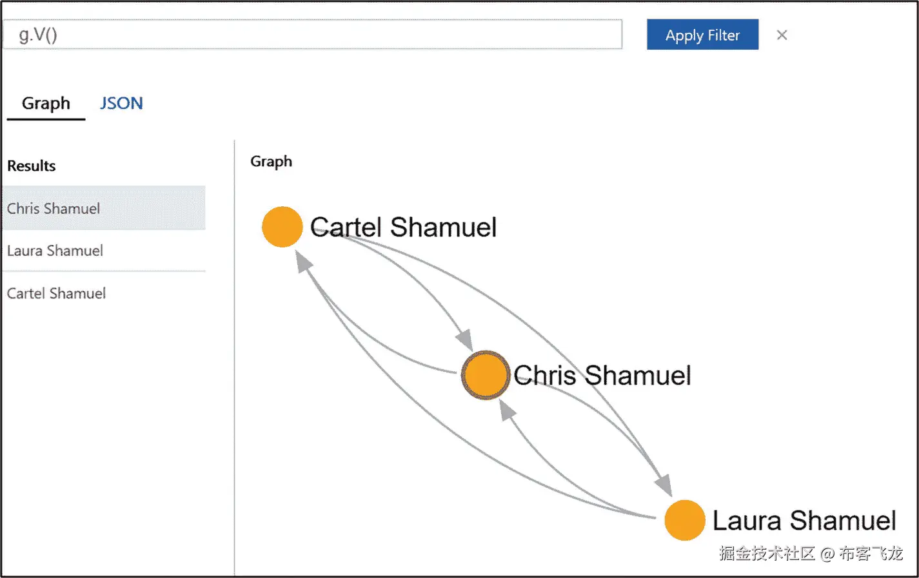Select Chris Shamuel in the Results list
The width and height of the screenshot is (919, 578).
(x=54, y=209)
